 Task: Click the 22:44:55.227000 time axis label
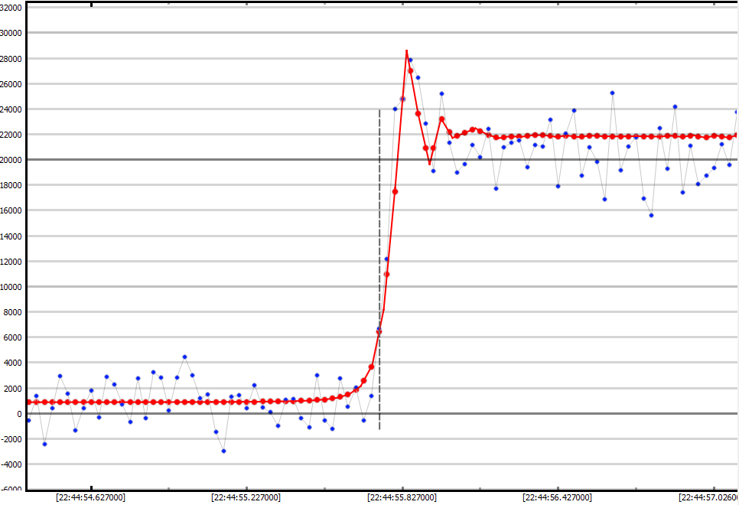246,497
